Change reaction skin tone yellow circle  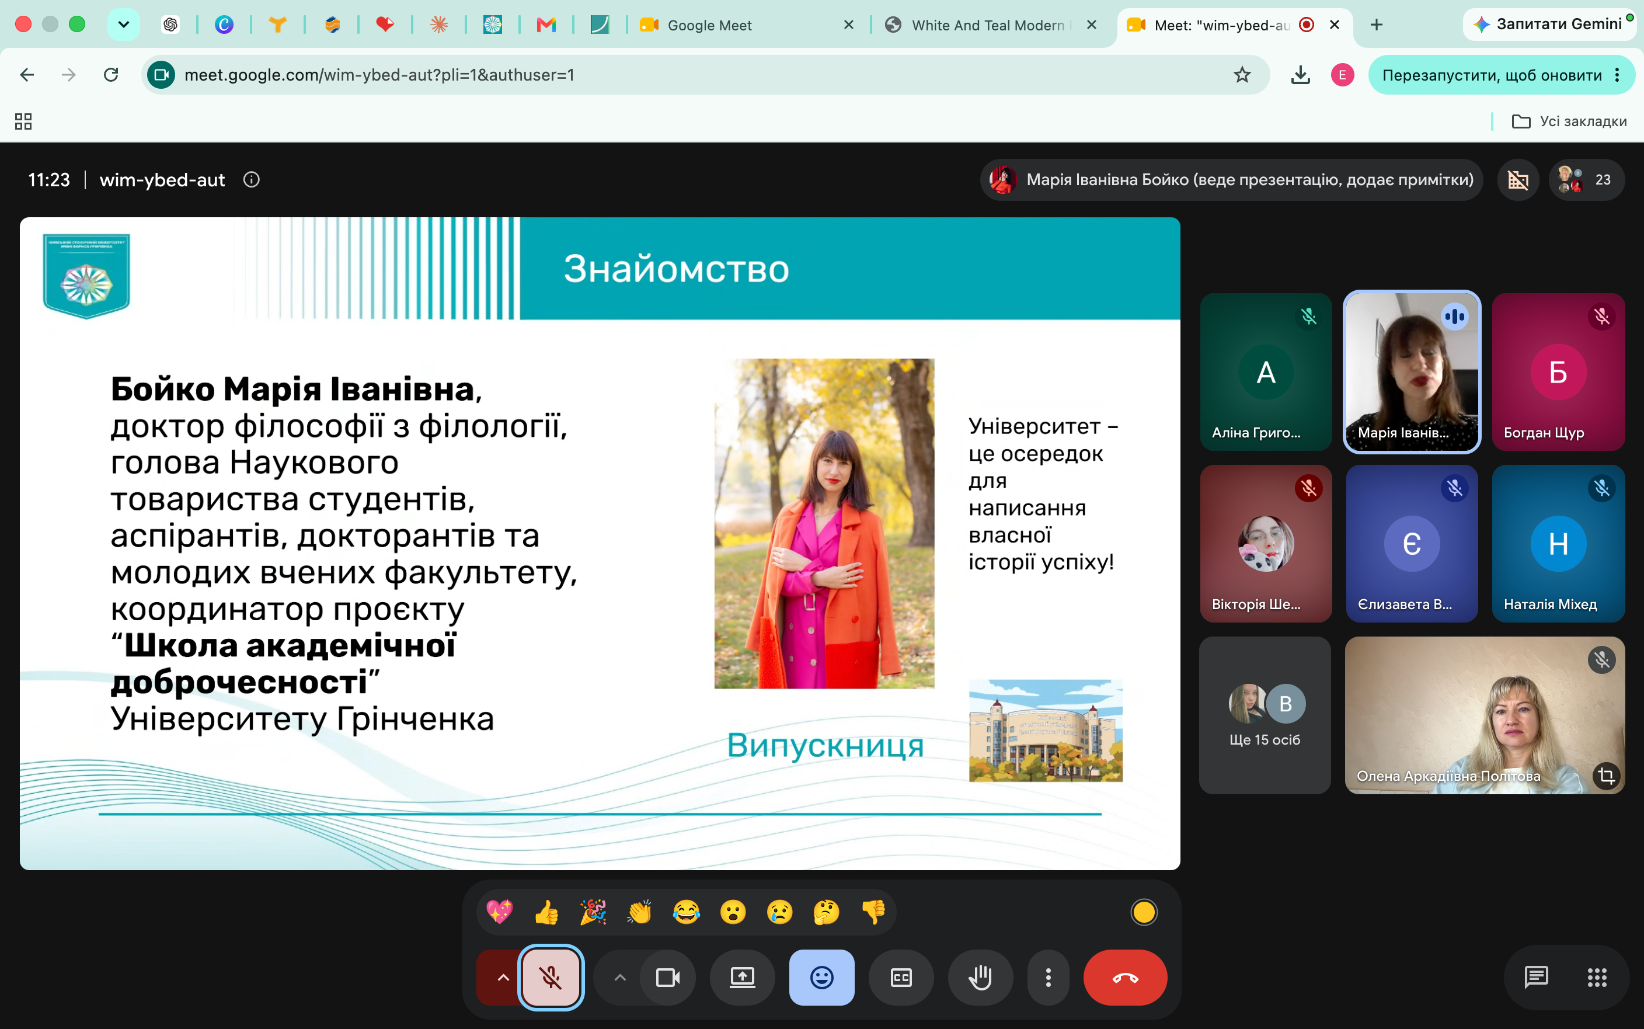pyautogui.click(x=1144, y=912)
